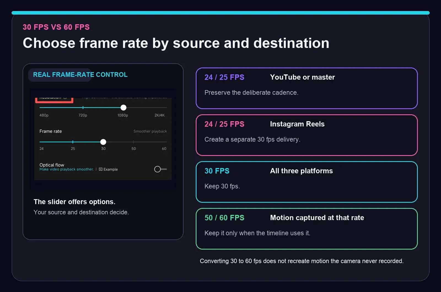Click the '30 FPS VS 60 FPS' heading

[x=56, y=27]
